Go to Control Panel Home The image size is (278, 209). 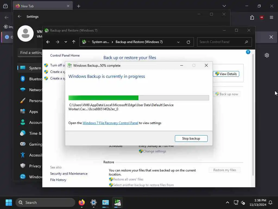pyautogui.click(x=65, y=56)
